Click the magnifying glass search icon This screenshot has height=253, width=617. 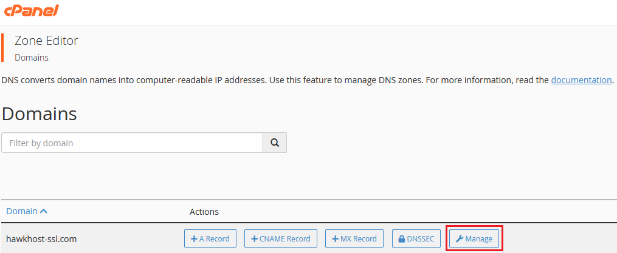[x=275, y=143]
